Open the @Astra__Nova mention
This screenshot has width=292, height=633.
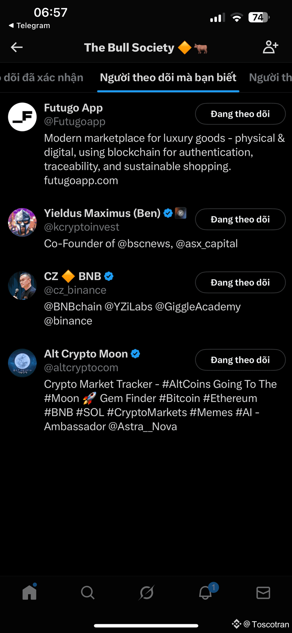point(142,427)
